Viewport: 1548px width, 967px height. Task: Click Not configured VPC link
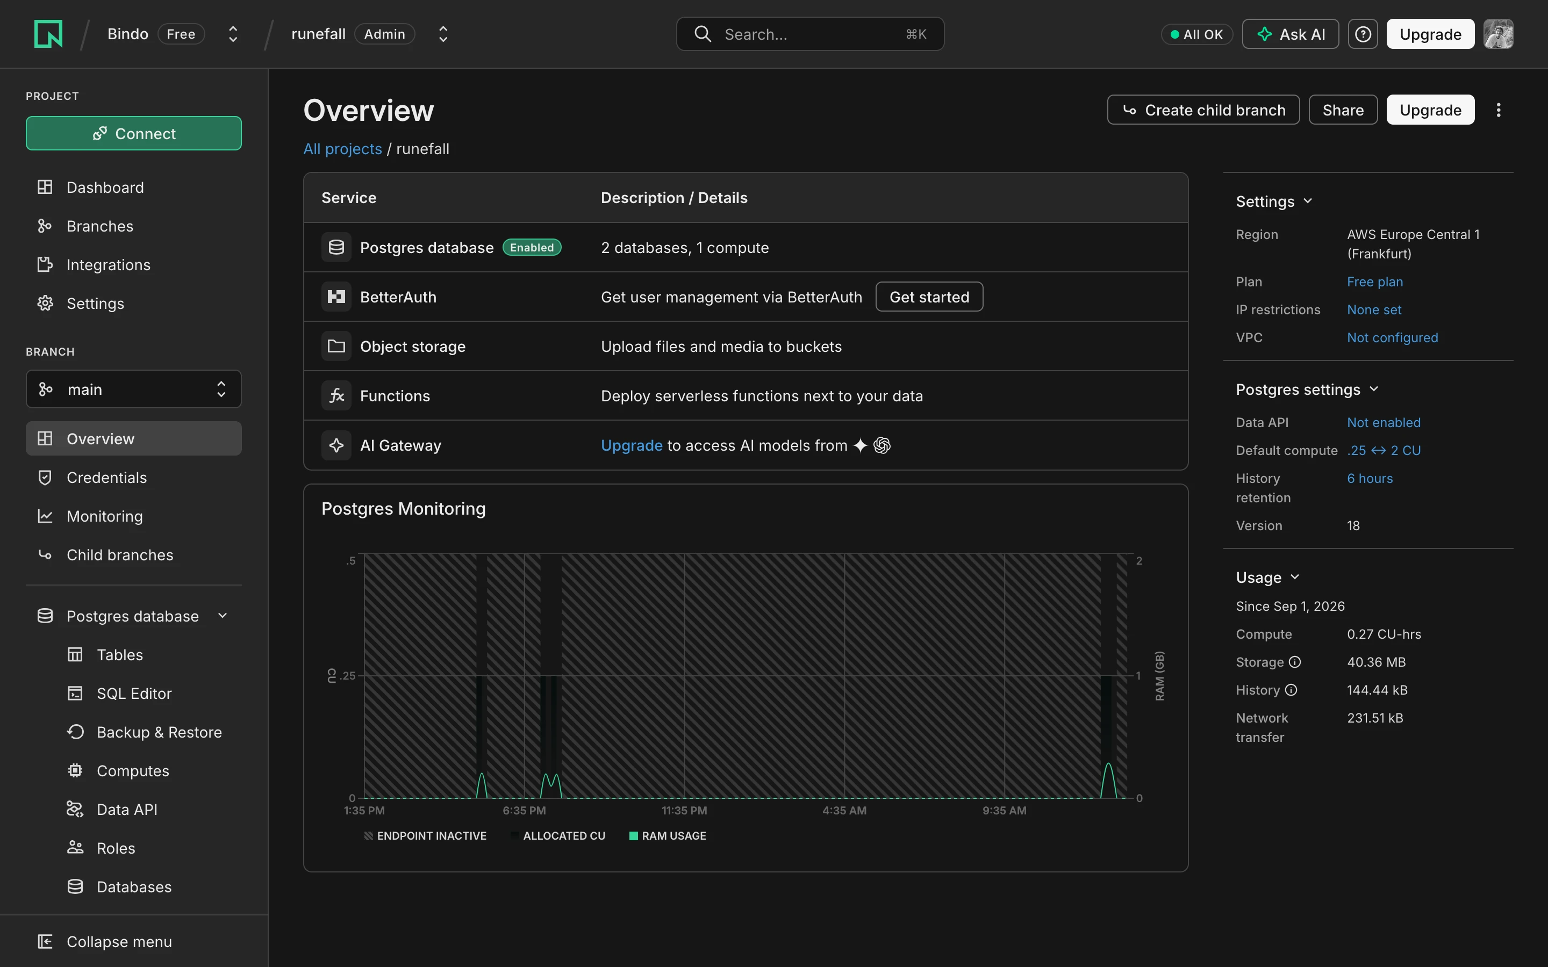1392,337
